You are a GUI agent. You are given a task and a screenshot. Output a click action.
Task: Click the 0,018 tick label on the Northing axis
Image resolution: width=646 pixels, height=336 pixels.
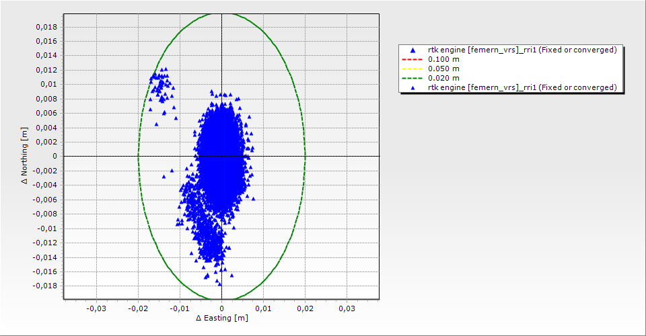[46, 27]
